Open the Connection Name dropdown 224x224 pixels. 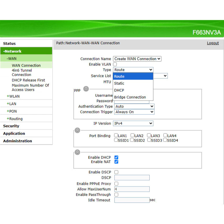point(137,59)
